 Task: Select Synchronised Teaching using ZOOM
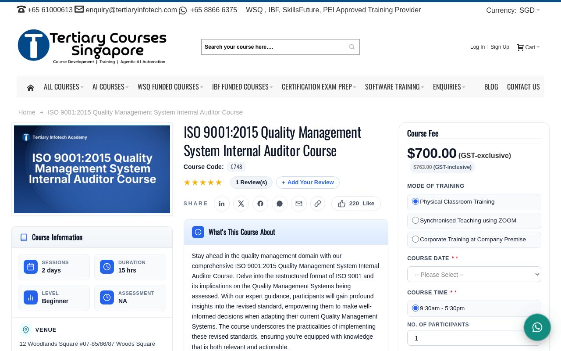click(x=415, y=220)
